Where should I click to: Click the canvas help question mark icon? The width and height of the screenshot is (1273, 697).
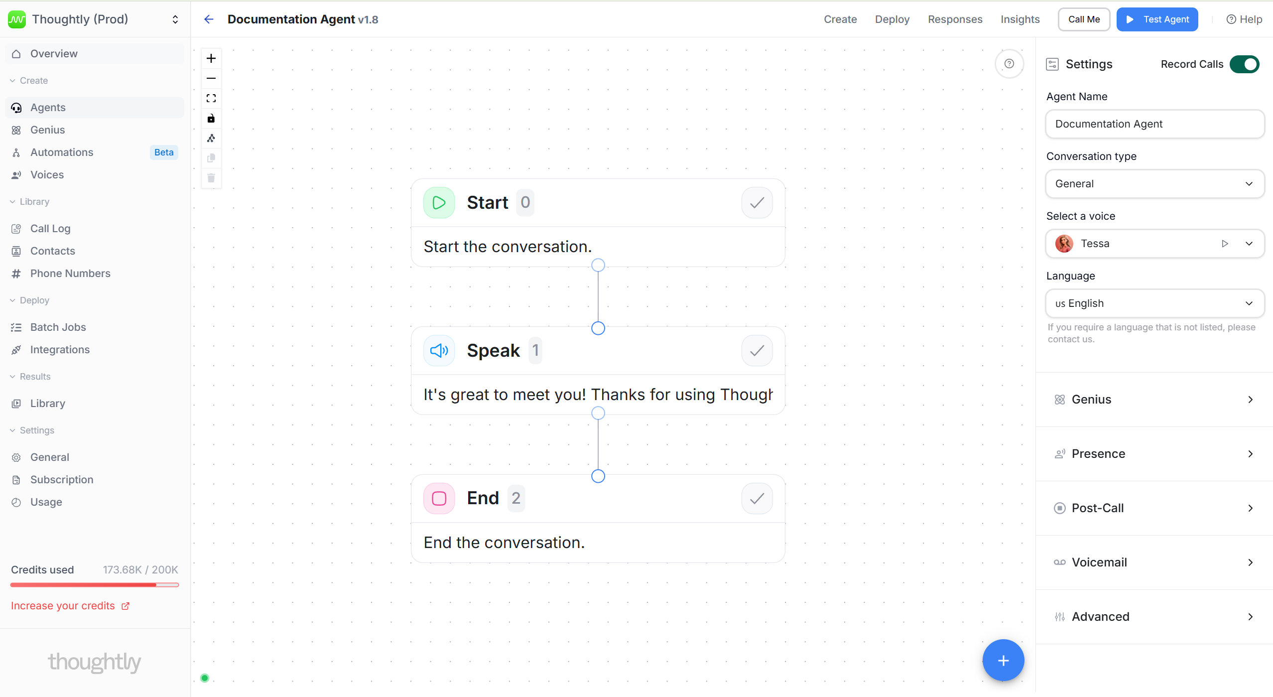tap(1009, 63)
